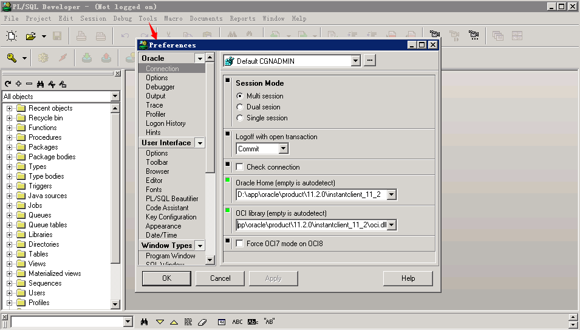Image resolution: width=580 pixels, height=330 pixels.
Task: Tick Force OCI7 mode on OCI8 checkbox
Action: [x=240, y=244]
